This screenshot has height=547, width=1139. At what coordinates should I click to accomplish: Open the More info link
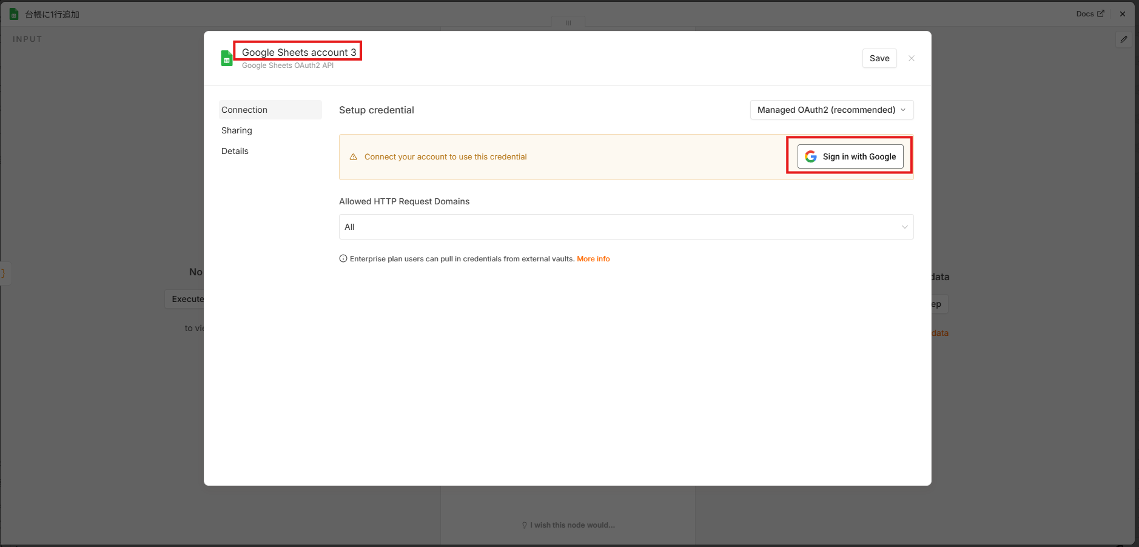coord(593,258)
